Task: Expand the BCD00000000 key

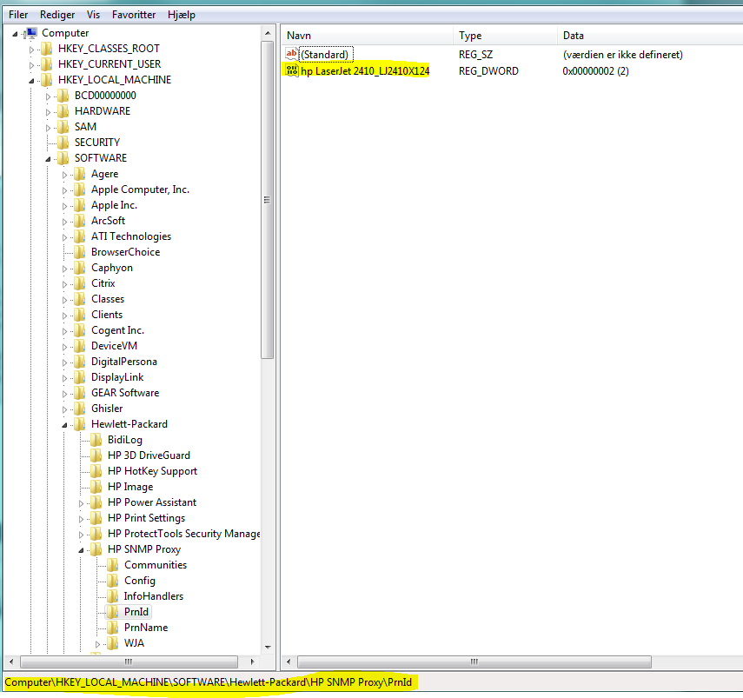Action: (x=48, y=96)
